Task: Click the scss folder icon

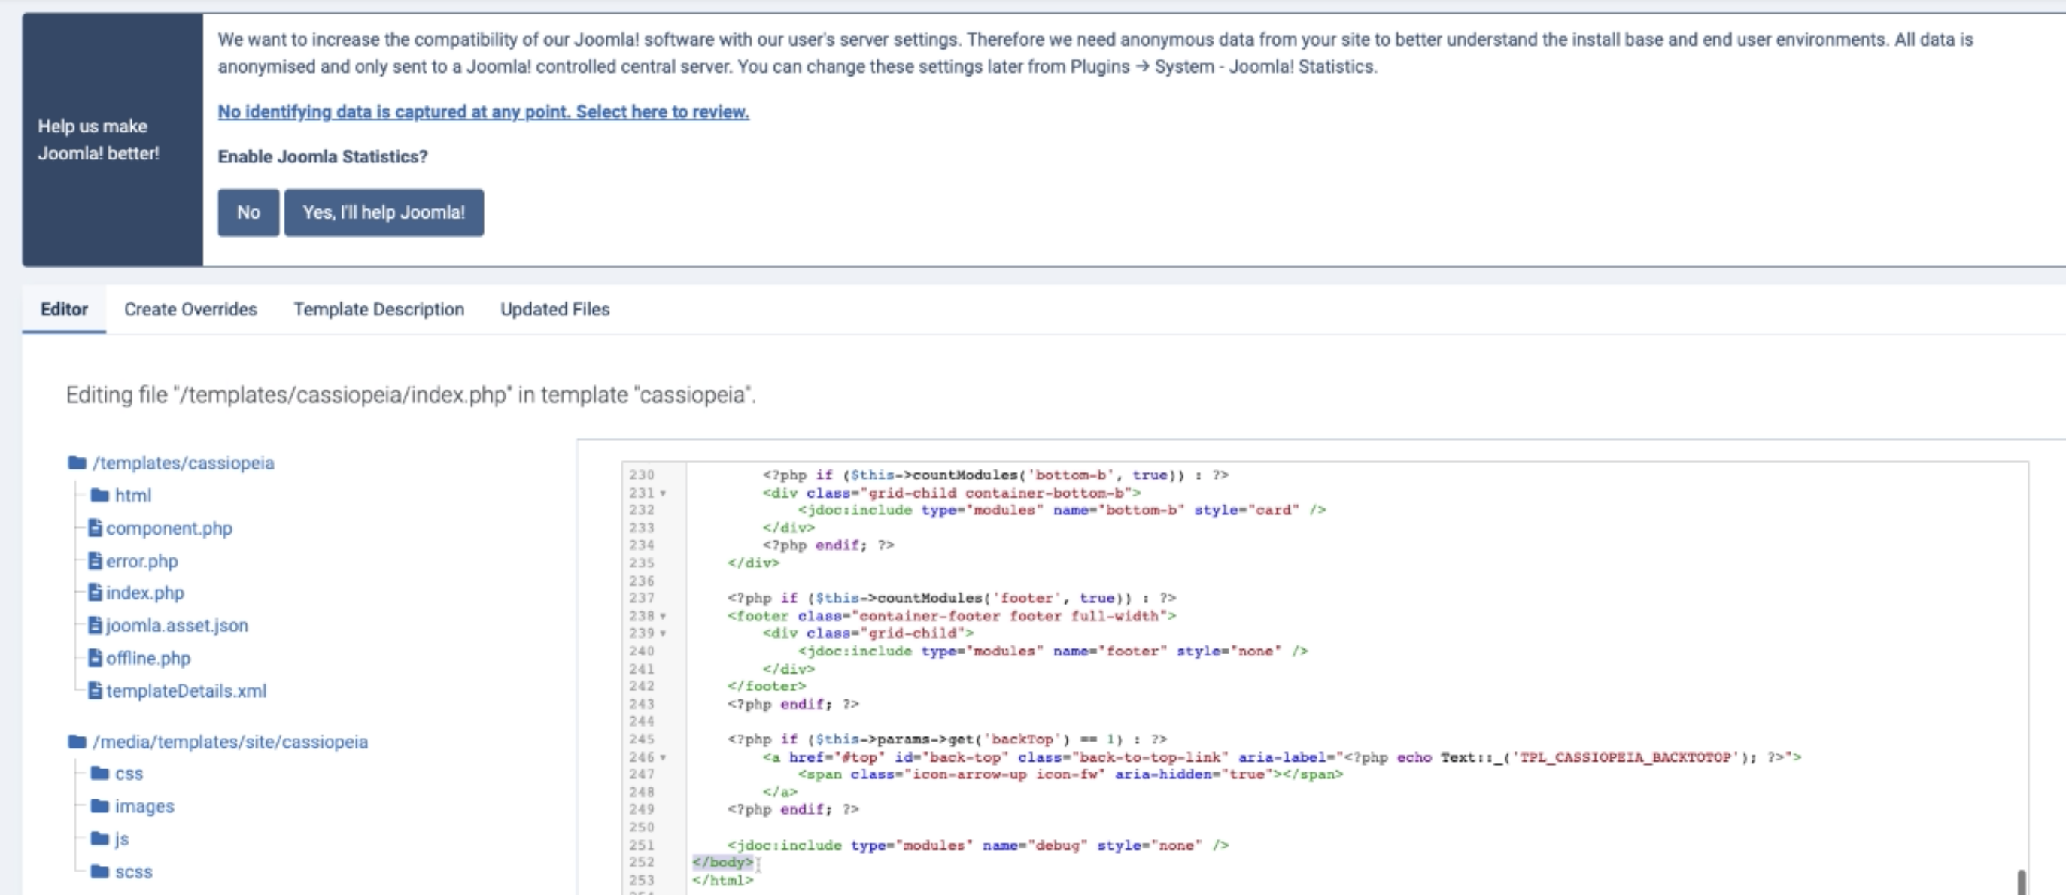Action: 99,871
